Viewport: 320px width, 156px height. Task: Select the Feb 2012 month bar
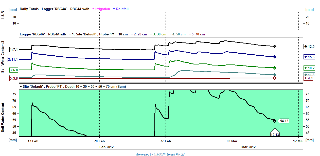click(106, 147)
